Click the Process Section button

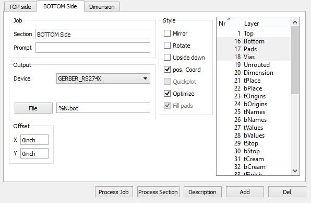158,192
